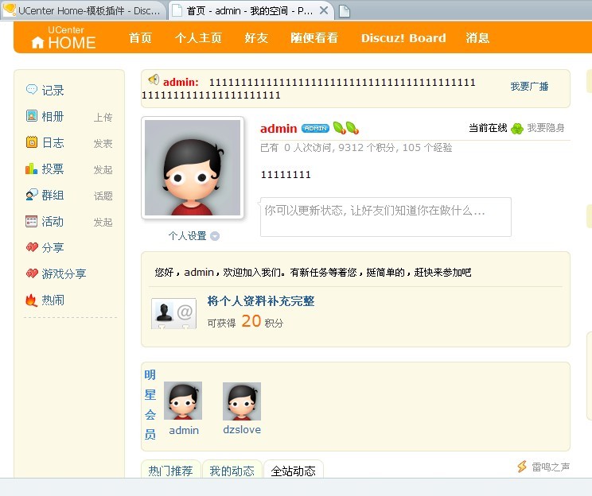
Task: Open the 消息 navigation item
Action: pos(477,37)
